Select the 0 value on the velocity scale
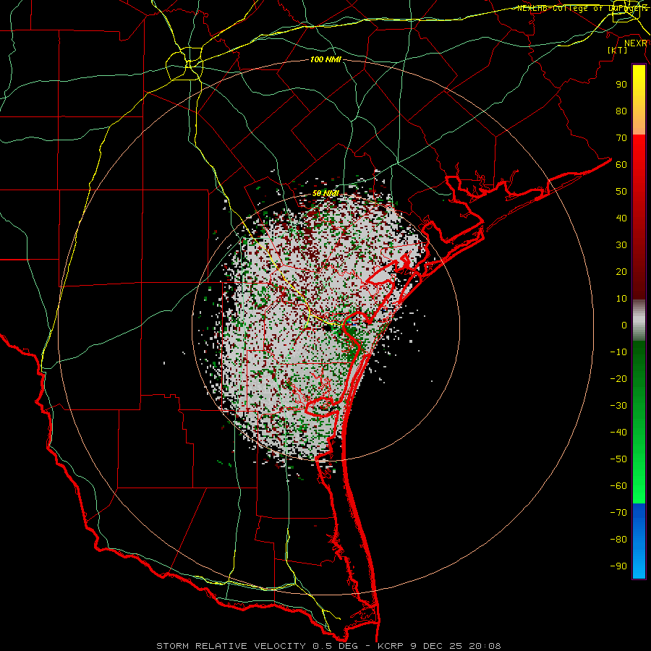Image resolution: width=651 pixels, height=651 pixels. [624, 325]
